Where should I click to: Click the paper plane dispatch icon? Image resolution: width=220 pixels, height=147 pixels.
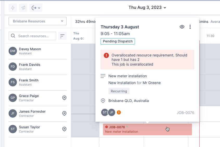23,8
